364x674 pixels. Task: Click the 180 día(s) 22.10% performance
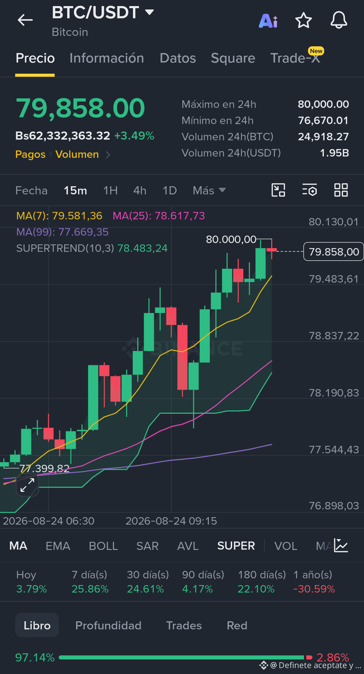pos(262,582)
